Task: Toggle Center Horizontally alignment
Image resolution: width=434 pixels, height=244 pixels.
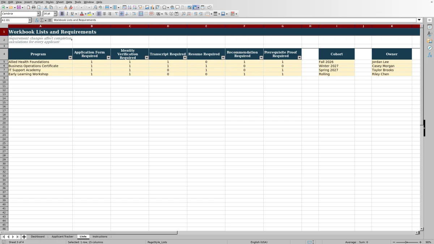Action: [x=104, y=14]
